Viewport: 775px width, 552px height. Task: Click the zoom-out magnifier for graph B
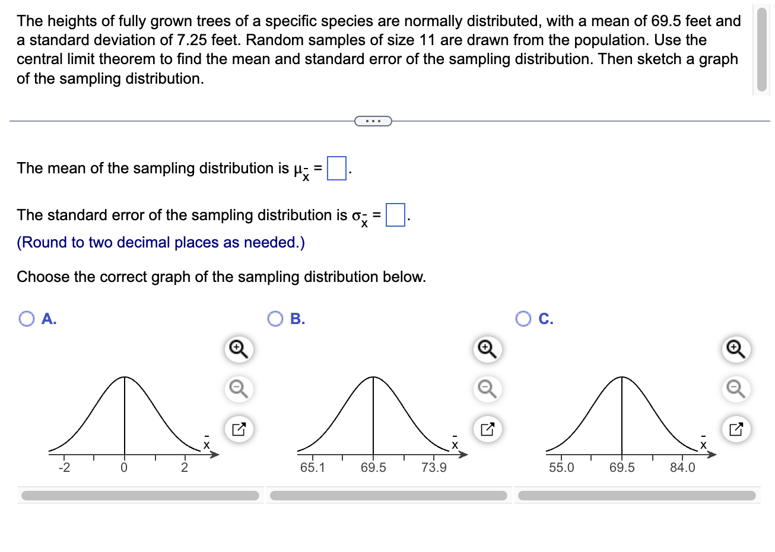click(x=486, y=389)
